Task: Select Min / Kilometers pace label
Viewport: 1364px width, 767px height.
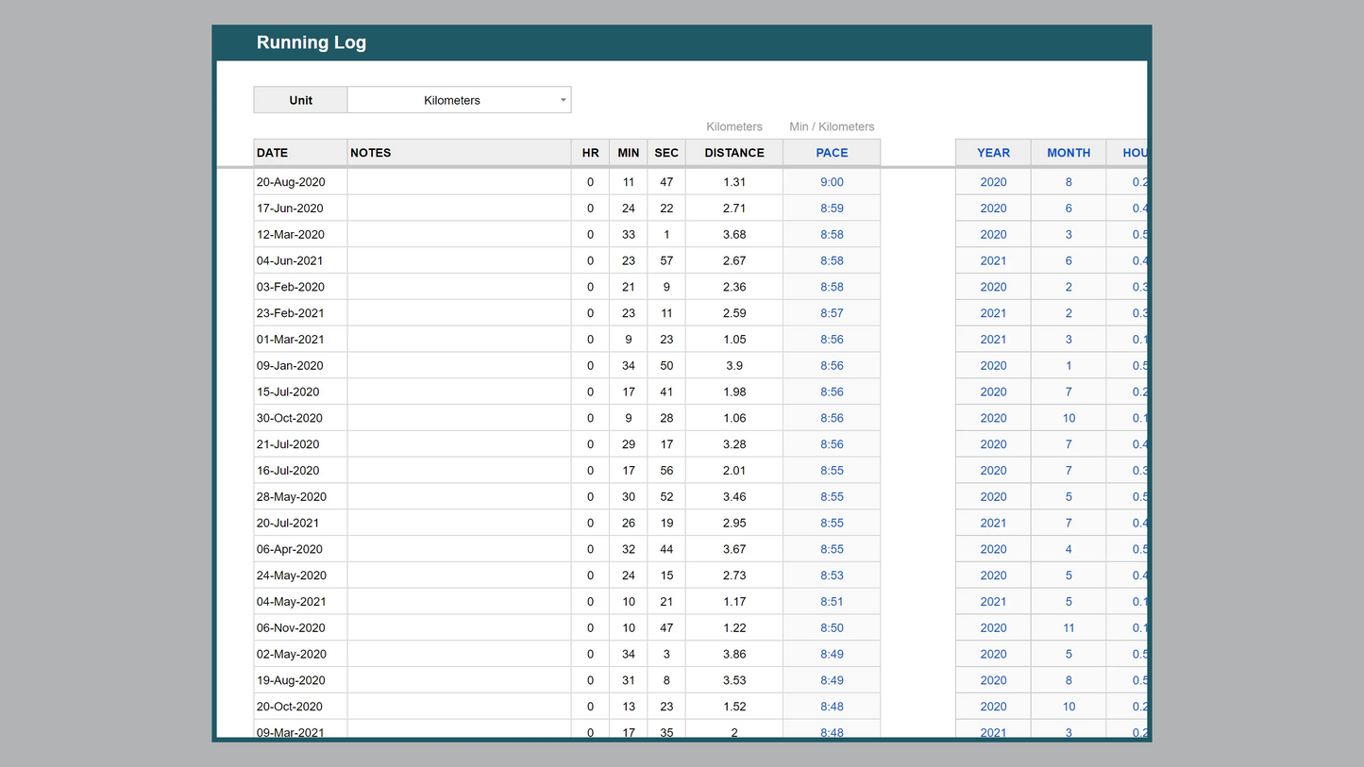Action: tap(831, 126)
